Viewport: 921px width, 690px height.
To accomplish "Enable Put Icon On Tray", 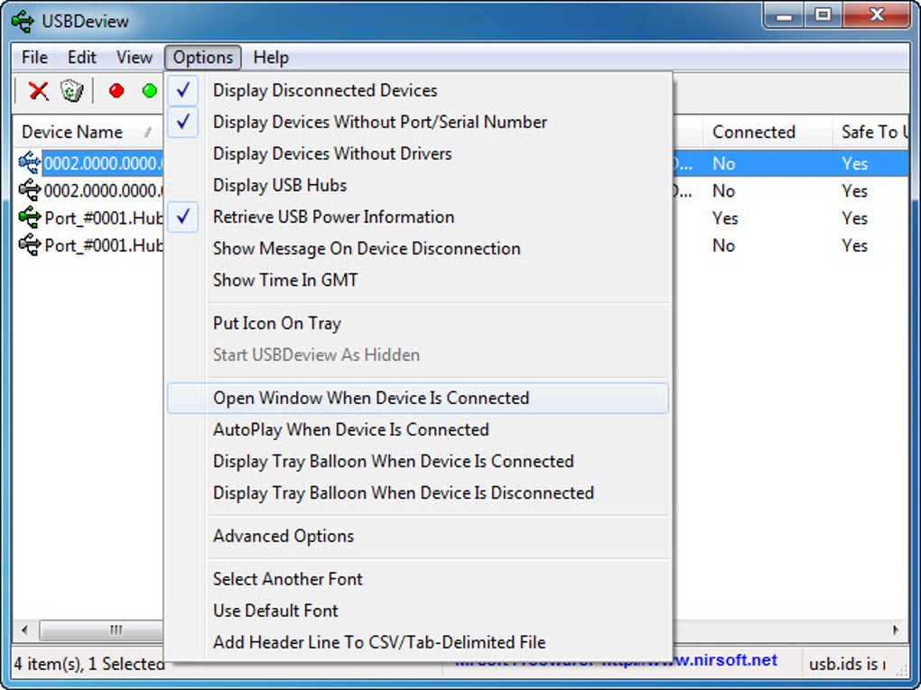I will pos(418,323).
